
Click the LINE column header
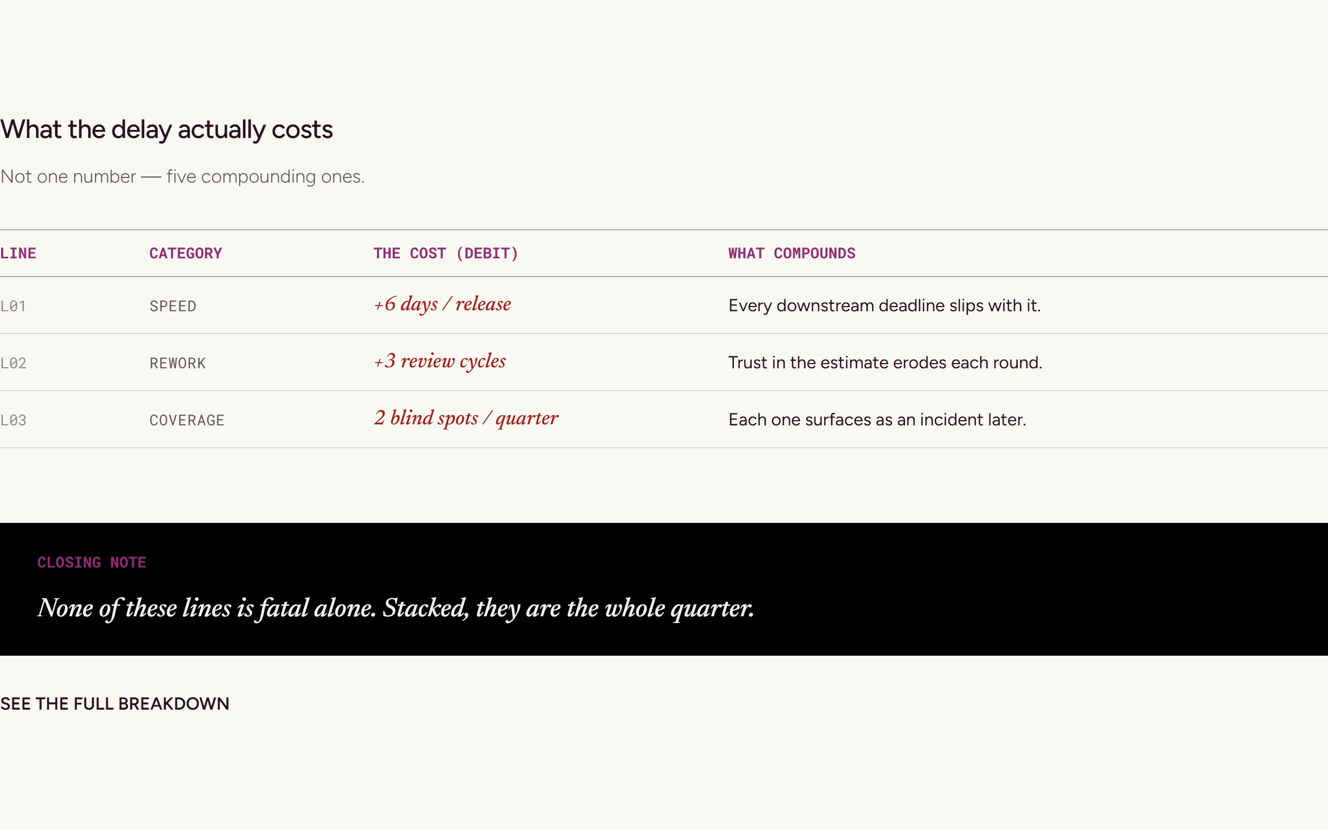pyautogui.click(x=18, y=253)
